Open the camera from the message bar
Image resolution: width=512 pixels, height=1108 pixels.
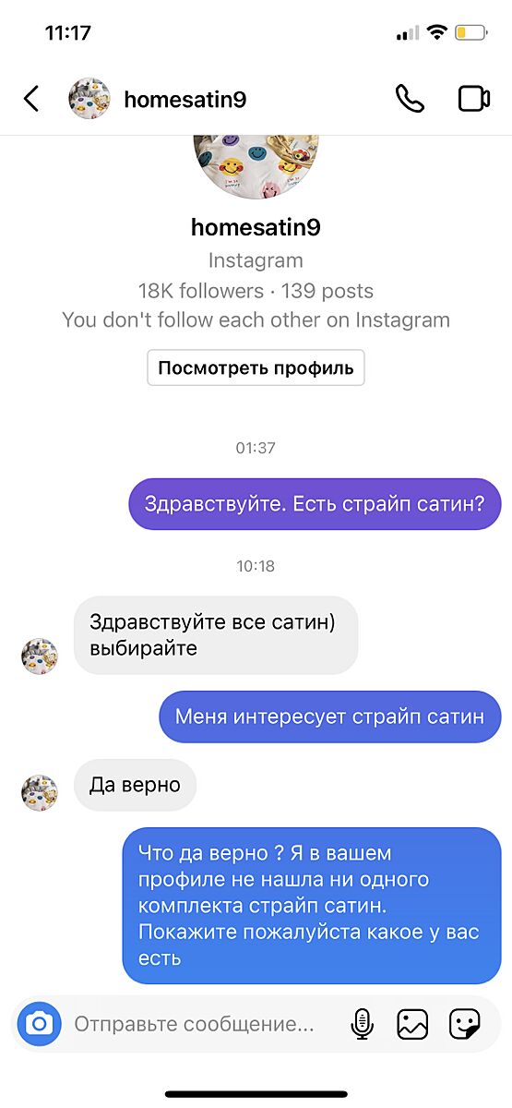(x=39, y=1023)
